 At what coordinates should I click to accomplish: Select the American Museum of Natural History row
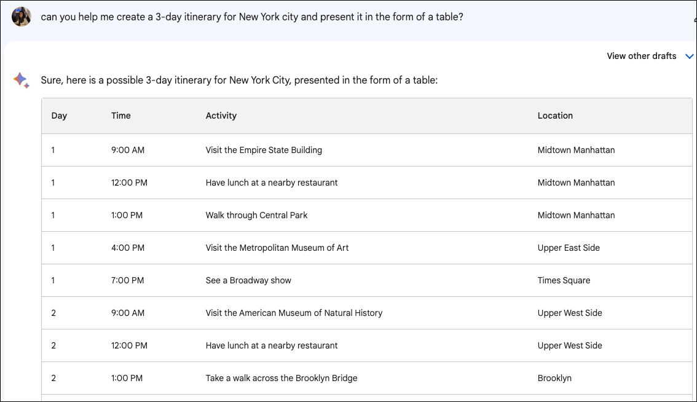click(294, 313)
